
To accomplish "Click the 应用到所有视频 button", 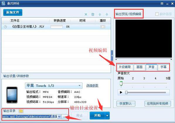I will coord(158,104).
